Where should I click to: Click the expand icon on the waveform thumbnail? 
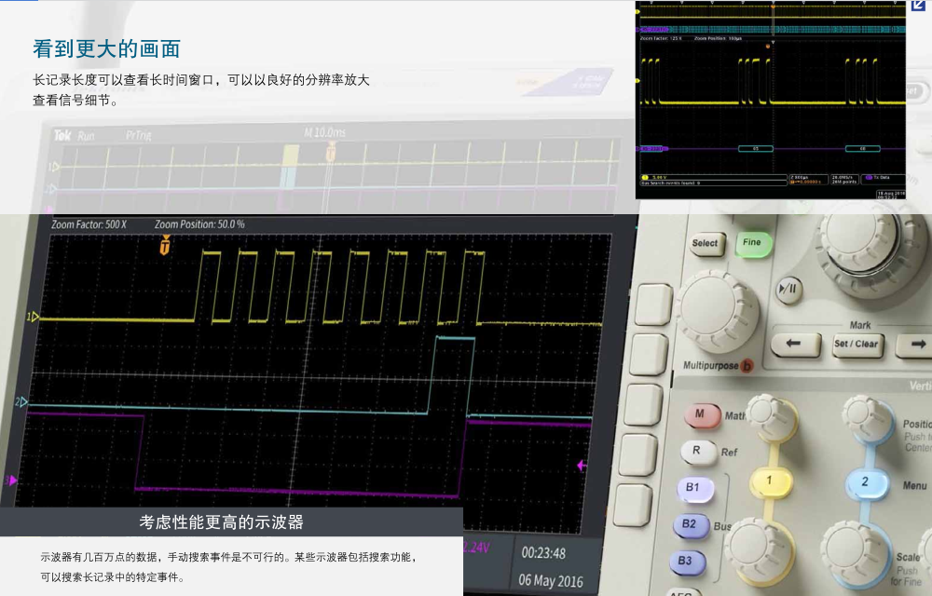tap(918, 6)
